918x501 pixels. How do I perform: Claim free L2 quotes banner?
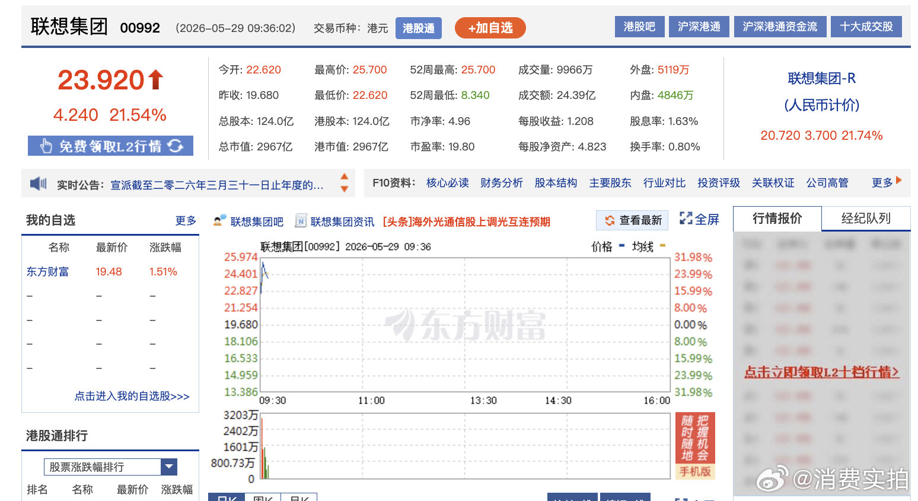pyautogui.click(x=110, y=146)
